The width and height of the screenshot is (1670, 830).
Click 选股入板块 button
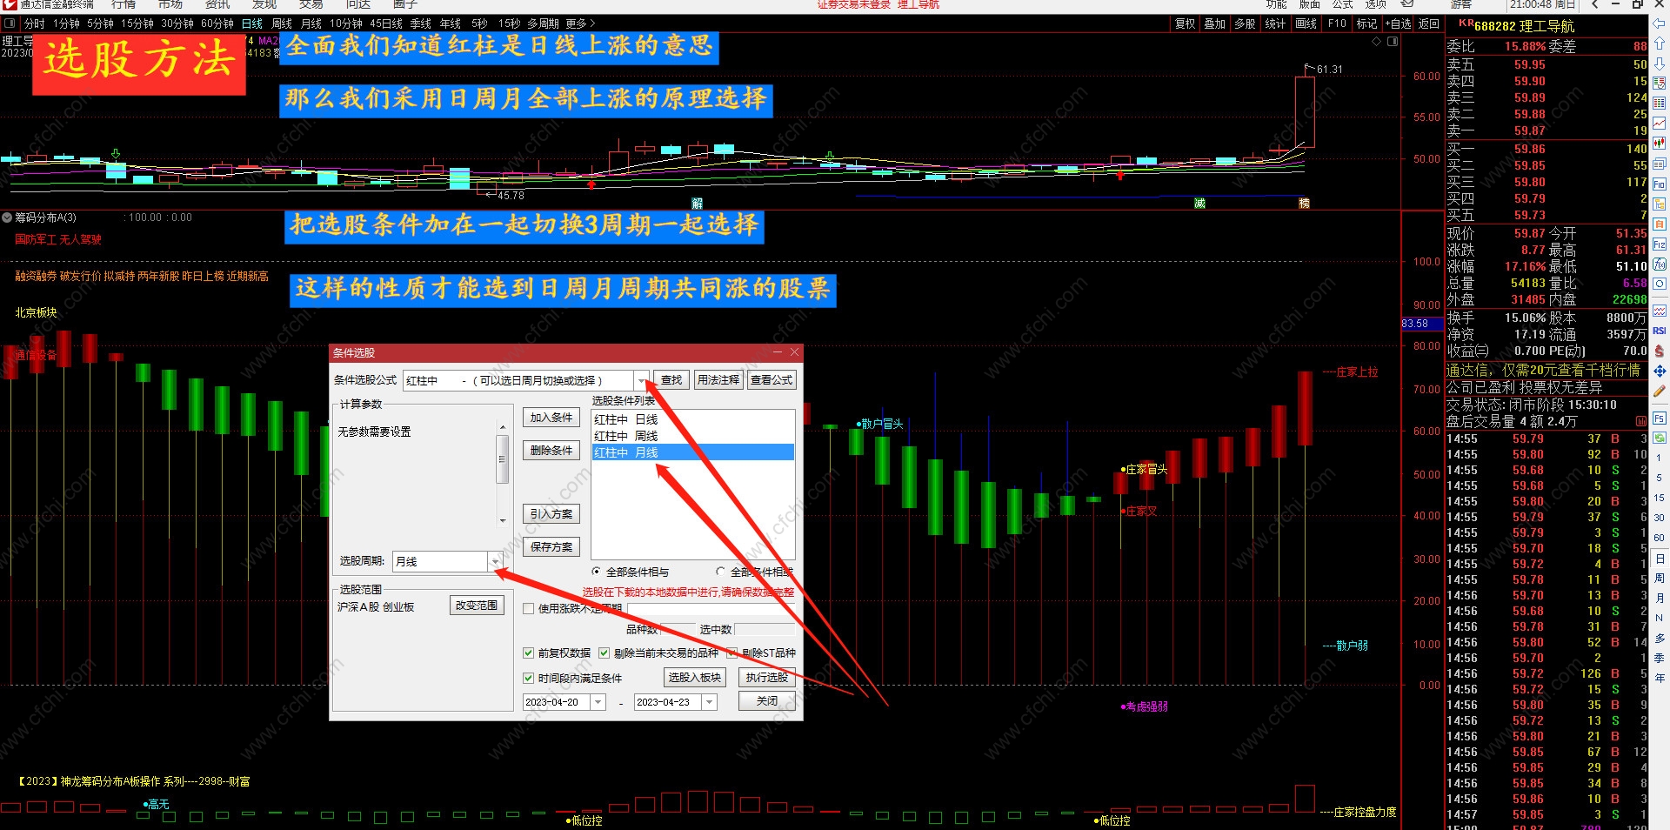(x=695, y=677)
